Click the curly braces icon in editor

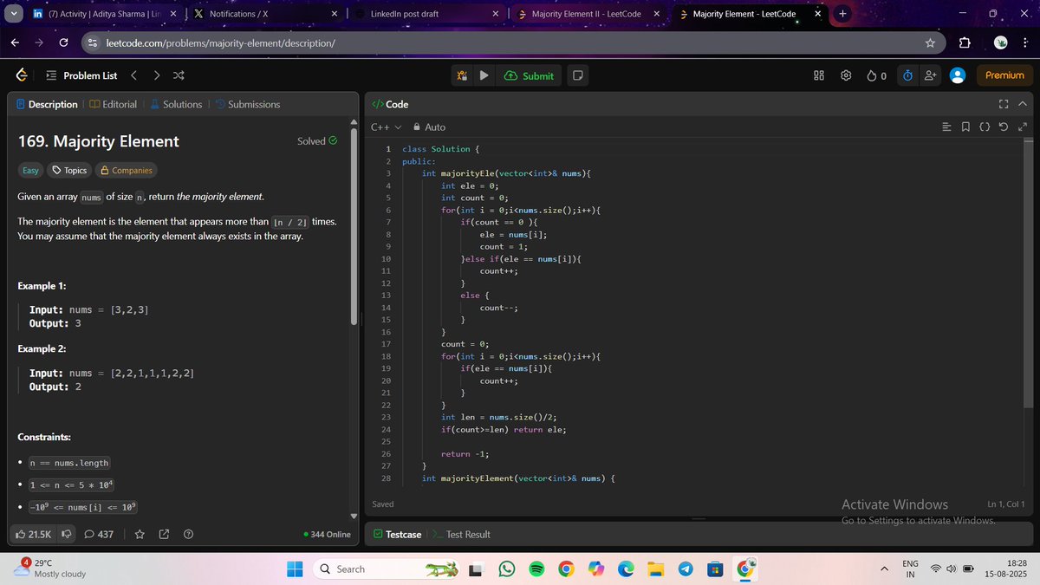coord(985,127)
